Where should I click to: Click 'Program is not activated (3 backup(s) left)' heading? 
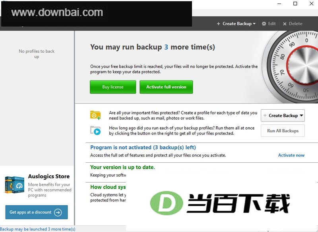click(143, 147)
